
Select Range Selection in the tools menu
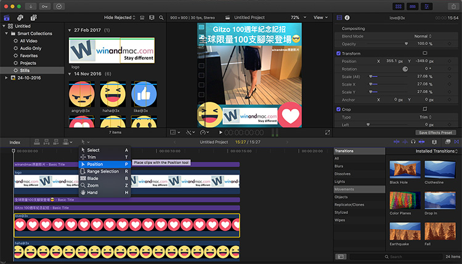tap(102, 171)
